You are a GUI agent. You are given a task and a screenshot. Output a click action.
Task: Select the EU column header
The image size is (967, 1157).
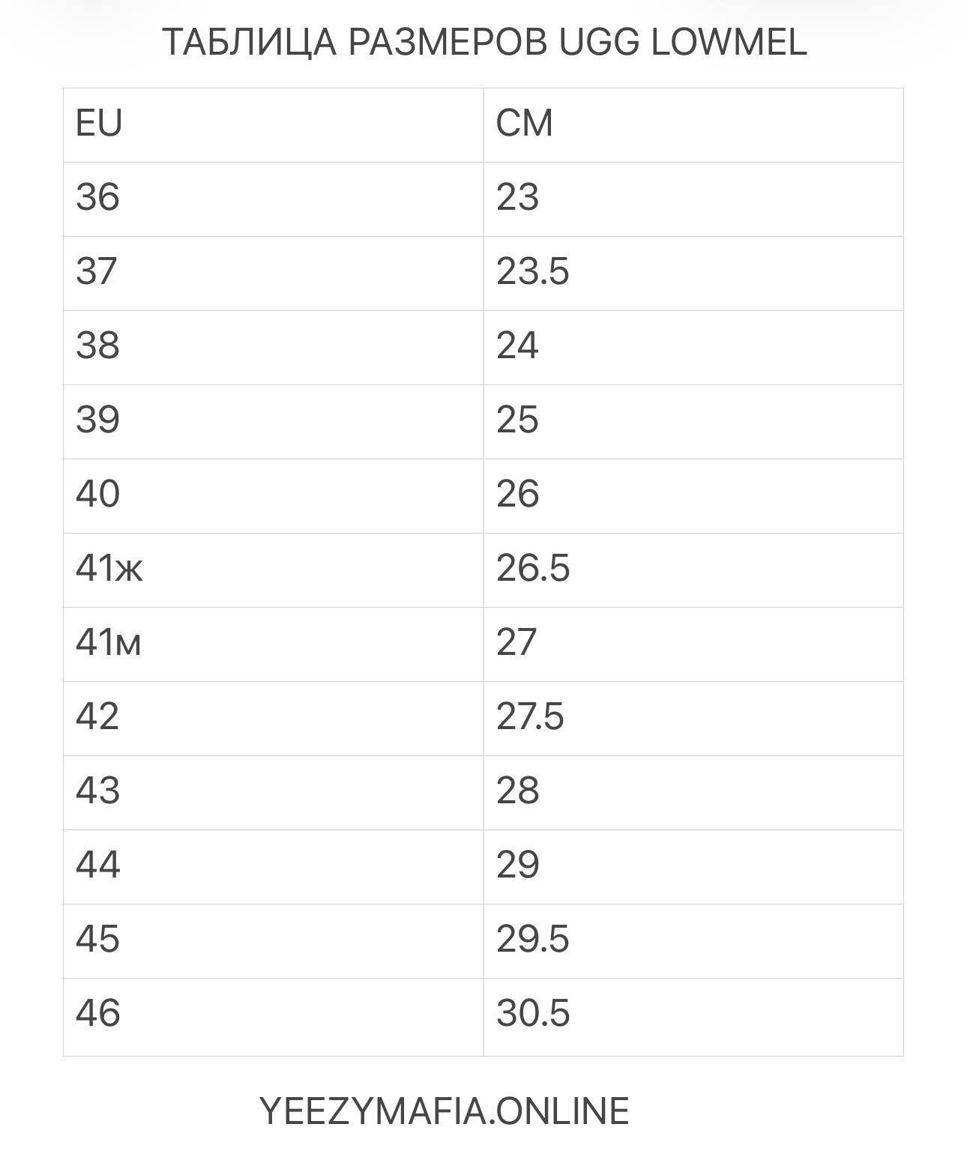pos(99,123)
